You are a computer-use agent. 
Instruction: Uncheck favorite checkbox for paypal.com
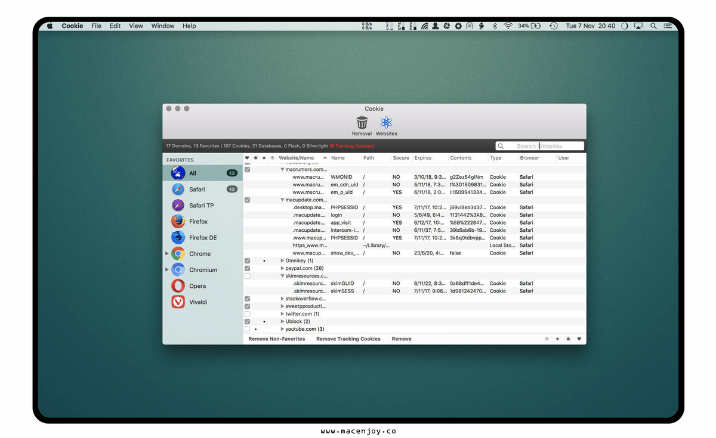pyautogui.click(x=247, y=269)
